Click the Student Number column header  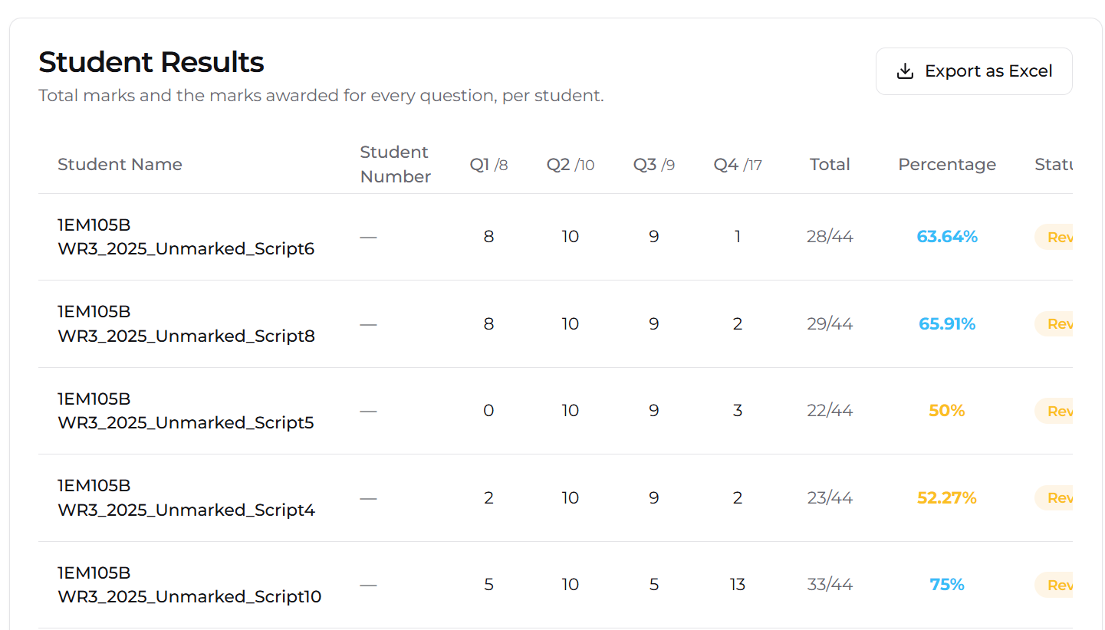coord(395,165)
